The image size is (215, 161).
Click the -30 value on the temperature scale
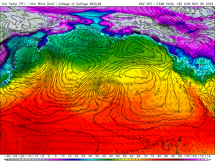click(8, 156)
